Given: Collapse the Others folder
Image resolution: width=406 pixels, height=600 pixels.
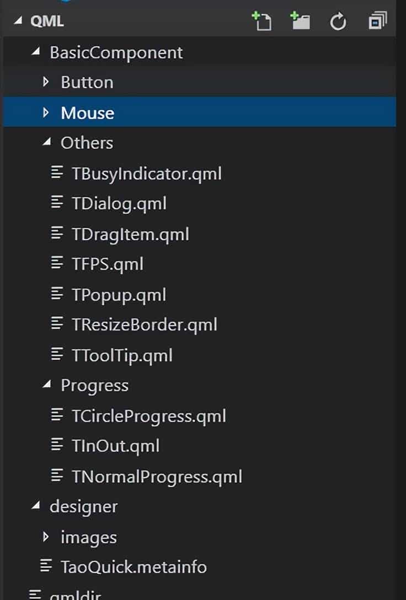Looking at the screenshot, I should 47,142.
